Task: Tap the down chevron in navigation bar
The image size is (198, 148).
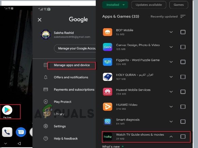Action: tap(5, 143)
